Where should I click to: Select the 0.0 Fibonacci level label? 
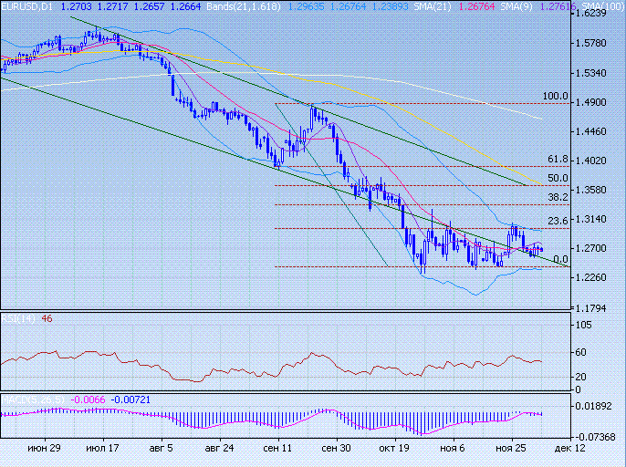(561, 259)
